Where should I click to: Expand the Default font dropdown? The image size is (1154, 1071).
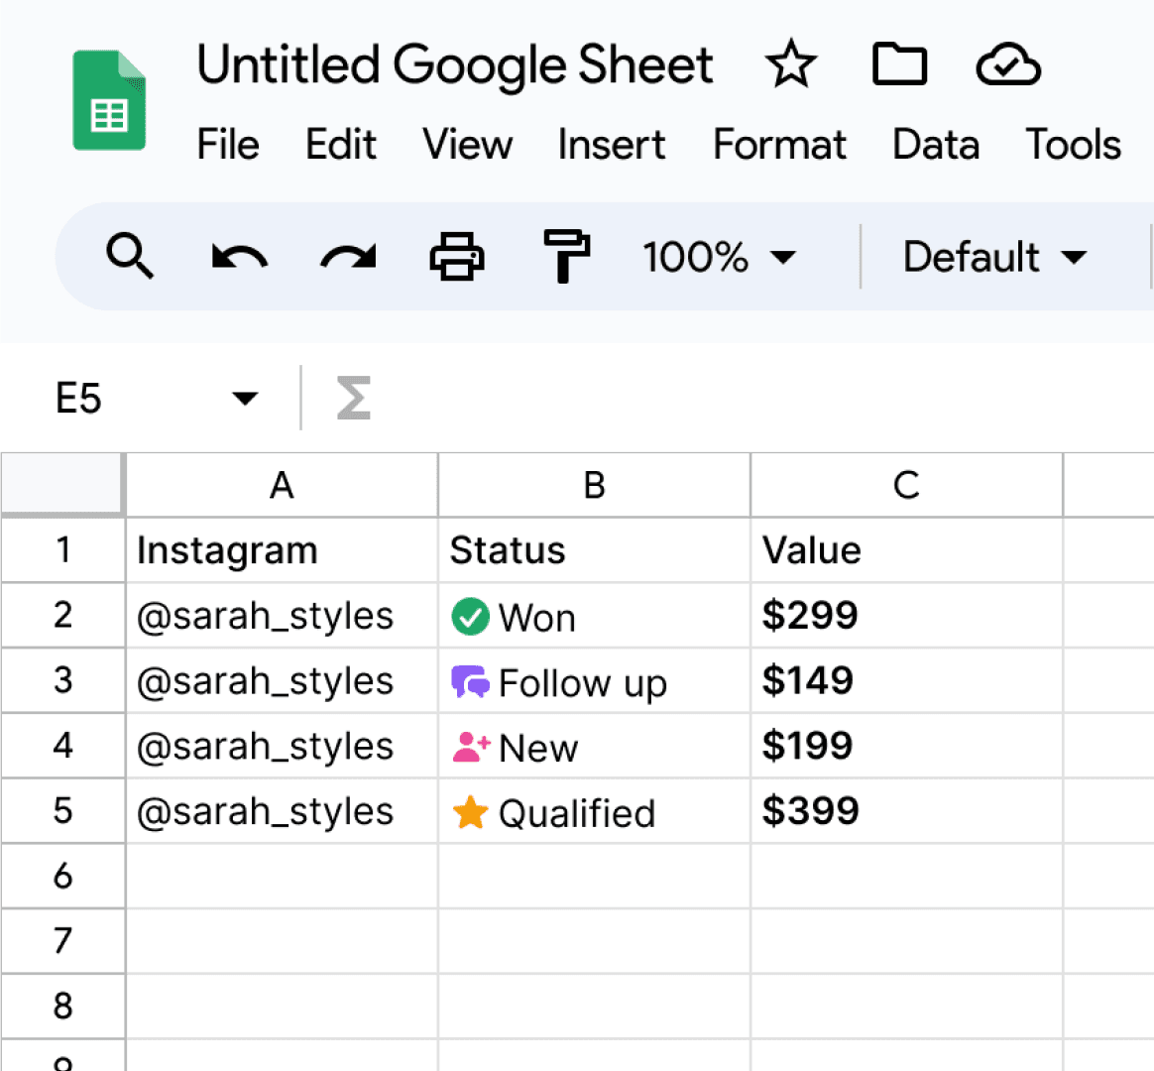pos(994,257)
